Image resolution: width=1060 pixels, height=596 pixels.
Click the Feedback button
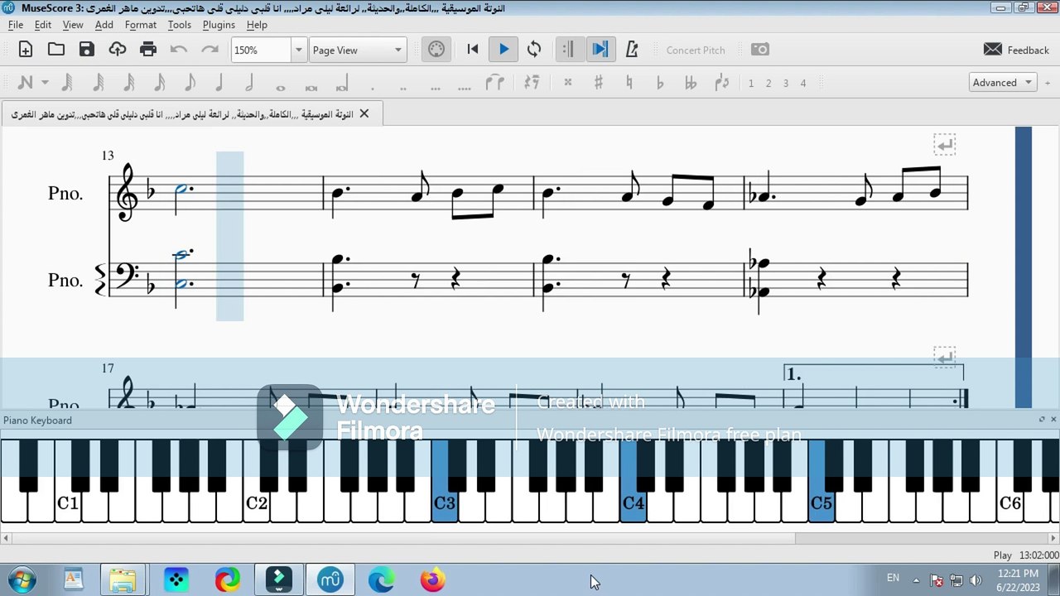pyautogui.click(x=1016, y=50)
